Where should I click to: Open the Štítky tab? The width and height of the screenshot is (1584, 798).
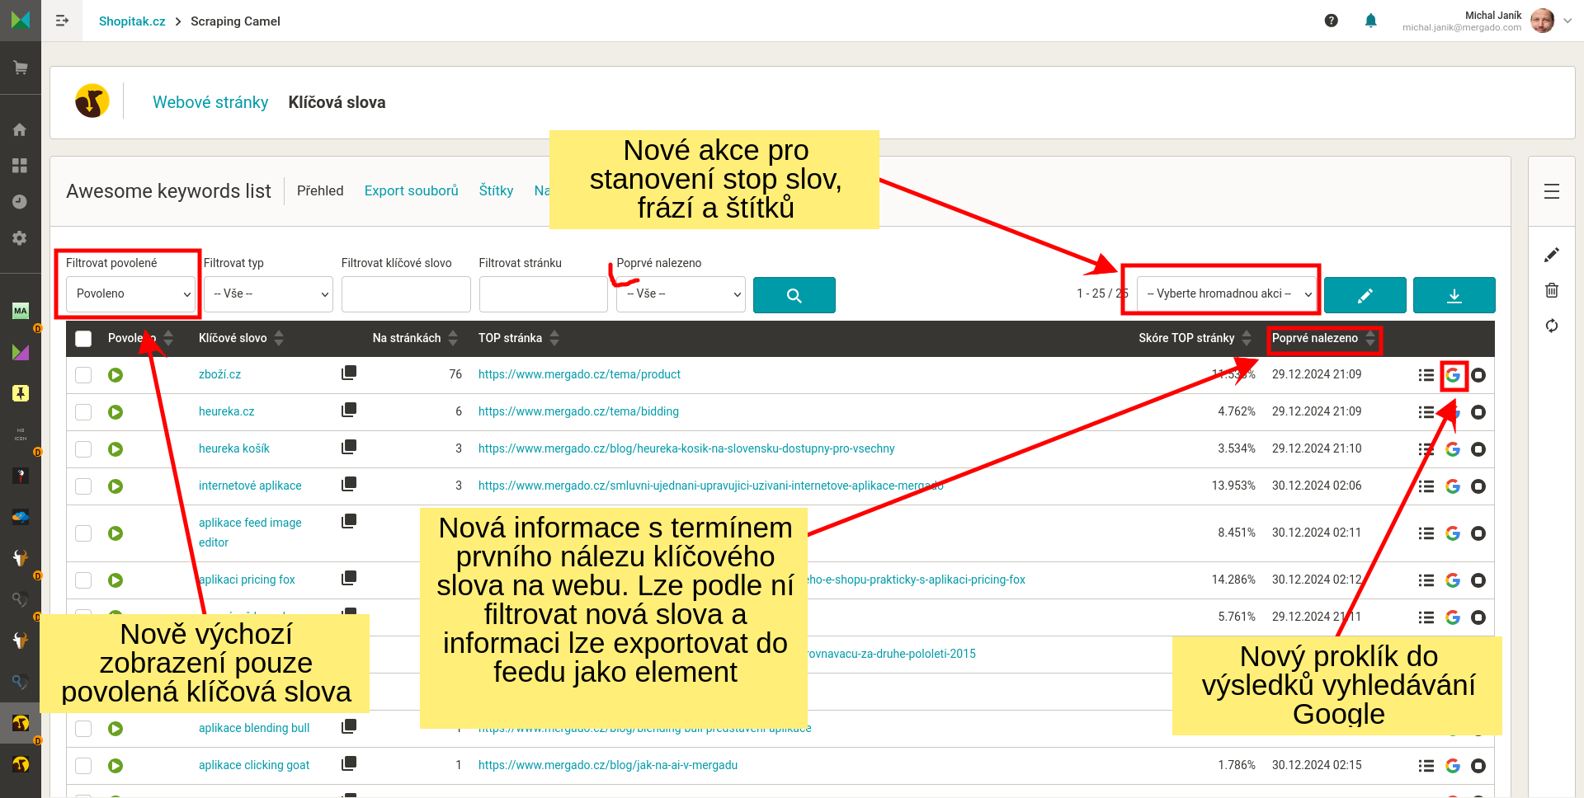[496, 190]
